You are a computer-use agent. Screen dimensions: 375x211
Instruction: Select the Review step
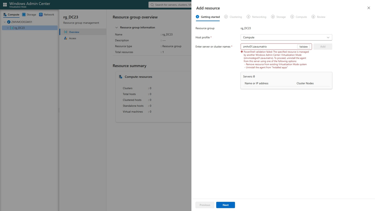(x=318, y=17)
